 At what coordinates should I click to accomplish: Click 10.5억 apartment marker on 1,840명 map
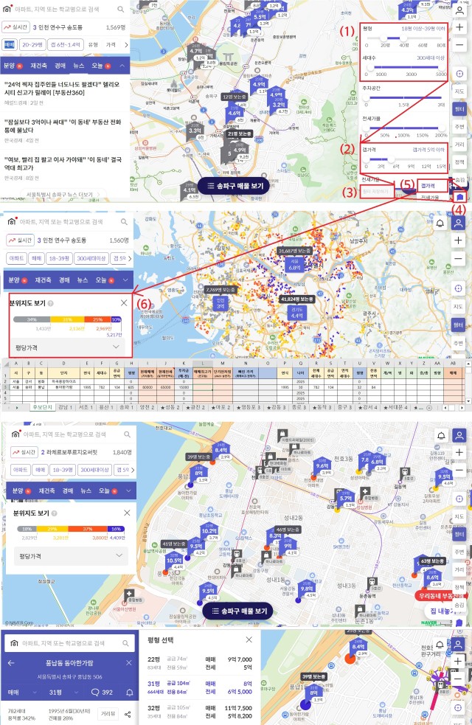pyautogui.click(x=174, y=561)
